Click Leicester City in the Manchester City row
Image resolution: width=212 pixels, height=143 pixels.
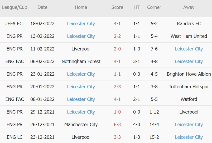pos(189,125)
